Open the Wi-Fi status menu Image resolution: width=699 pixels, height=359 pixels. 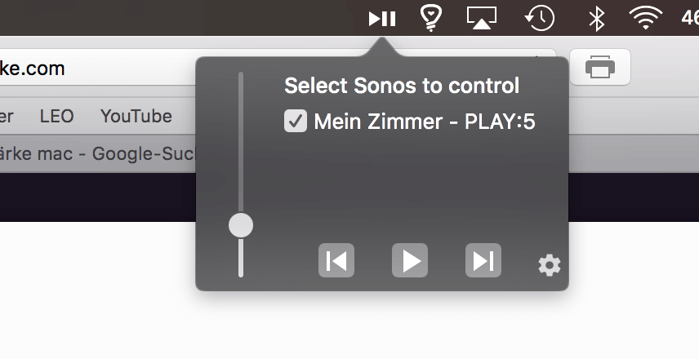click(x=645, y=18)
